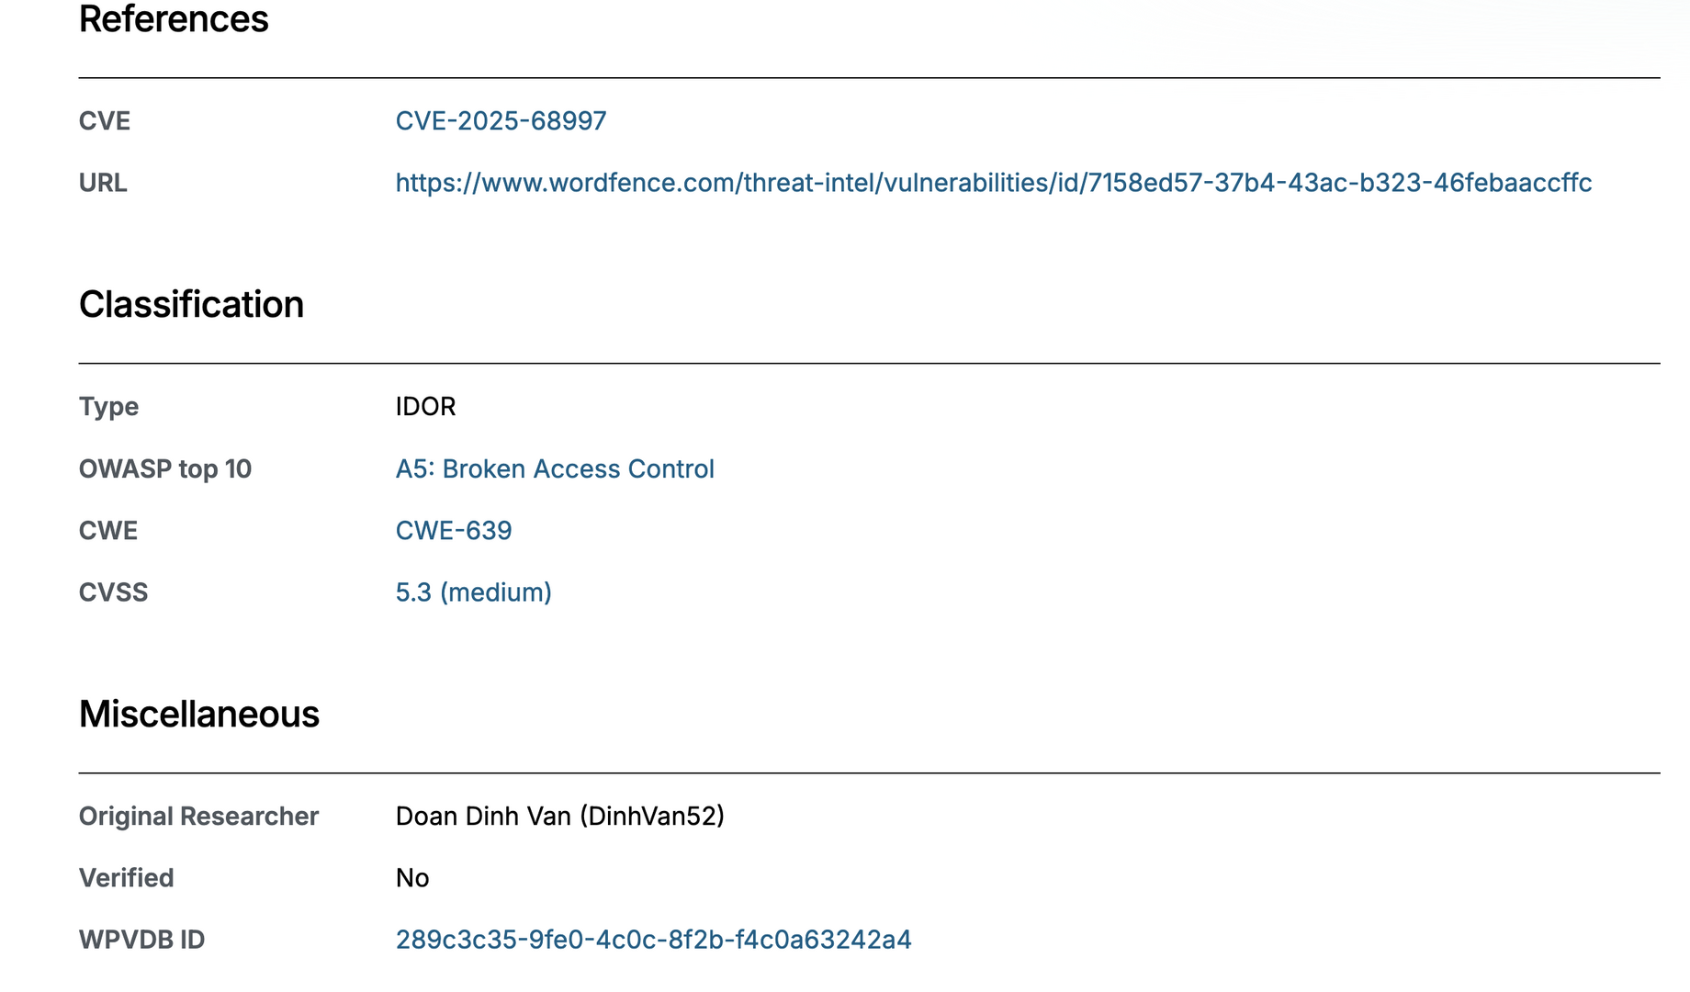Click the CVSS row label

(x=113, y=592)
